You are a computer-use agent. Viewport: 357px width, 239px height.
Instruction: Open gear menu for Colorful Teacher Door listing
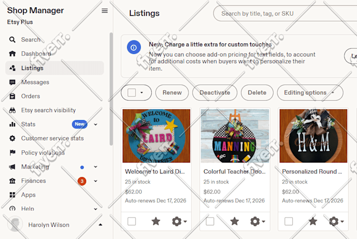(258, 221)
